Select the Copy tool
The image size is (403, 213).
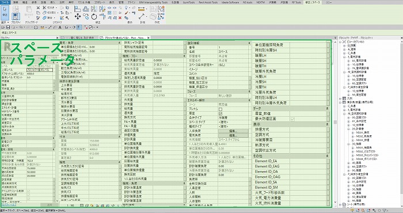click(x=86, y=16)
